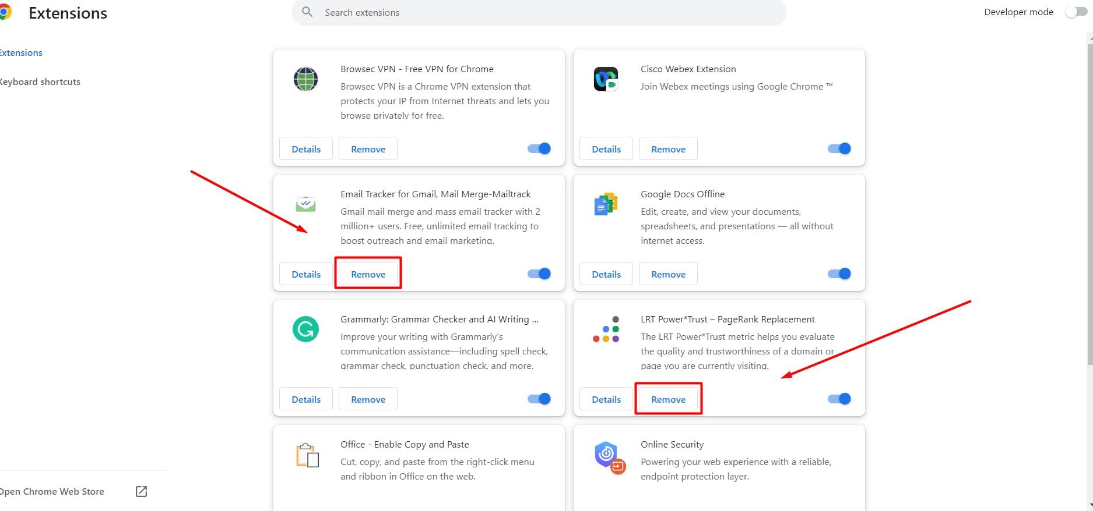This screenshot has width=1093, height=511.
Task: Remove the Cisco Webex Extension
Action: pyautogui.click(x=668, y=148)
